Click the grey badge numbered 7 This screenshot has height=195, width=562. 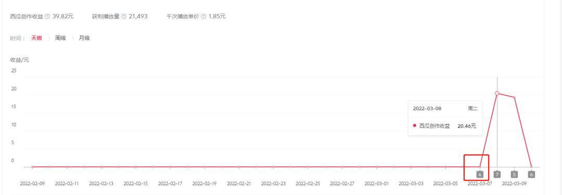click(497, 175)
